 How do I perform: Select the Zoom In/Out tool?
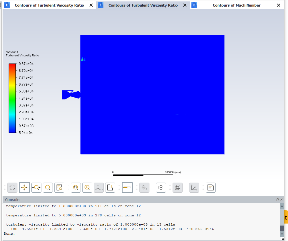[x=36, y=188]
